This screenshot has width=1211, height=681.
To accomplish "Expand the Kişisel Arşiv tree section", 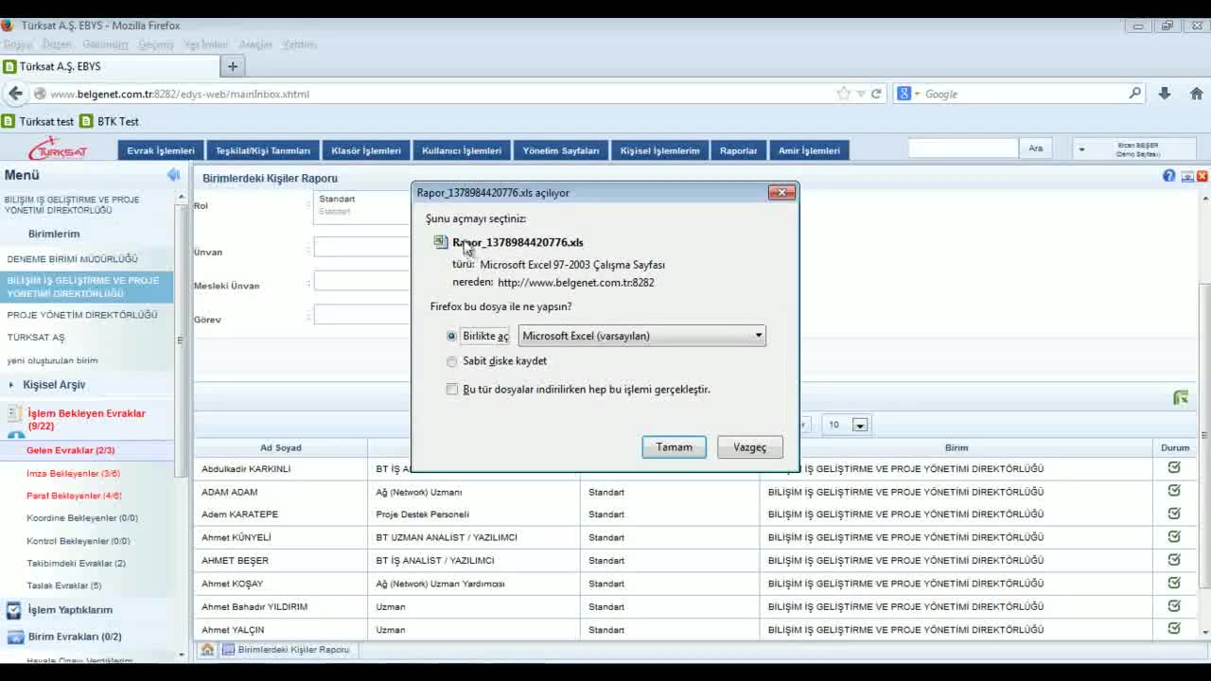I will pos(11,385).
